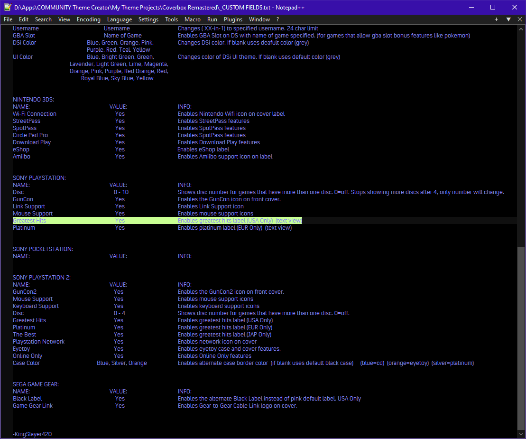Close the current document with menu-bar X

click(520, 19)
